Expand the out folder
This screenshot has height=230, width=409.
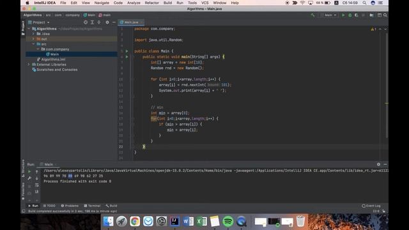coord(33,39)
